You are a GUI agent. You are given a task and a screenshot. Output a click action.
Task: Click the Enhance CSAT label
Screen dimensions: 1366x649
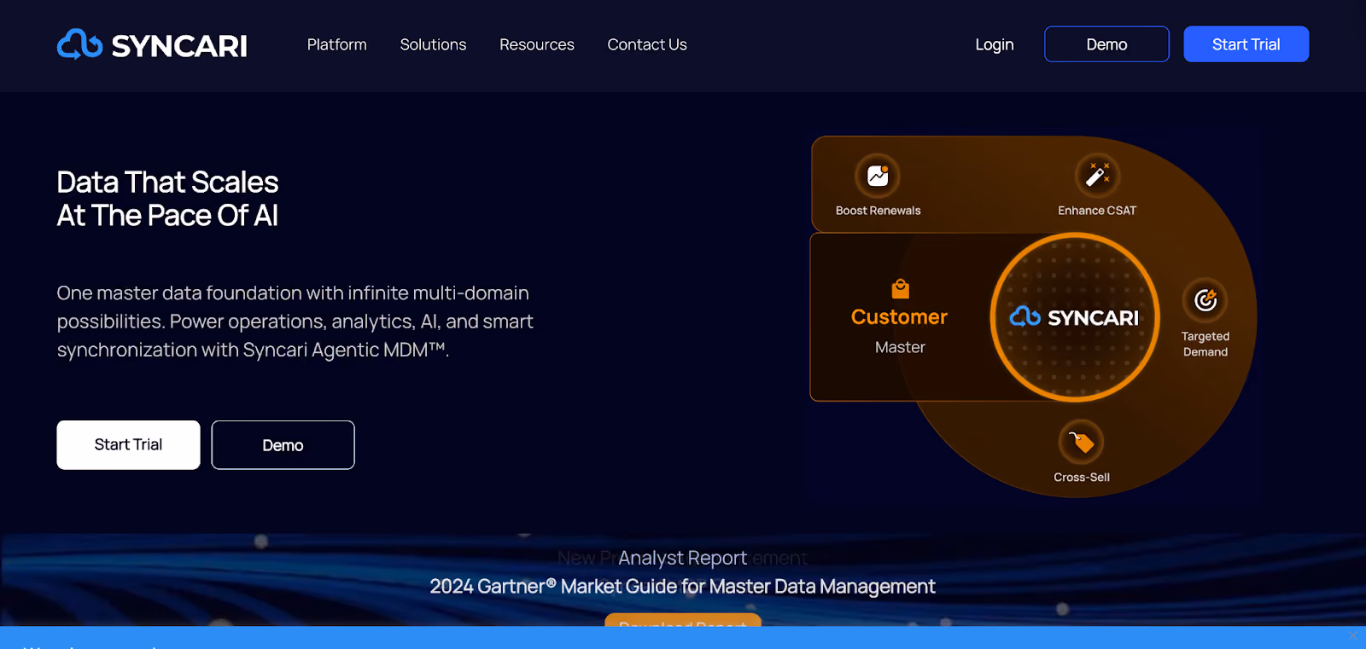pos(1097,211)
